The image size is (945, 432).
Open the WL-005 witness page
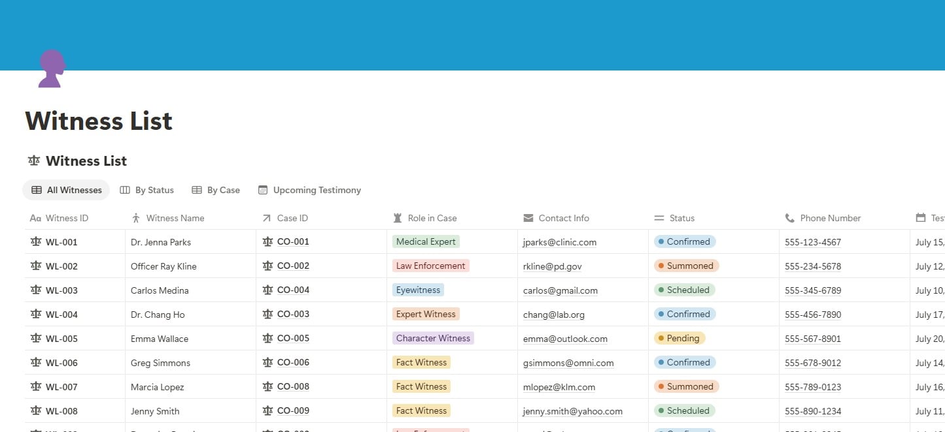point(61,339)
